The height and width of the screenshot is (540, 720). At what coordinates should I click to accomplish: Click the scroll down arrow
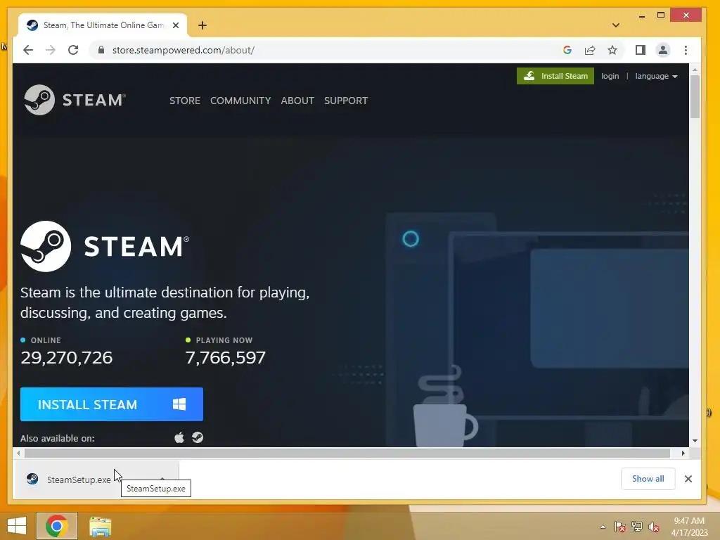695,441
